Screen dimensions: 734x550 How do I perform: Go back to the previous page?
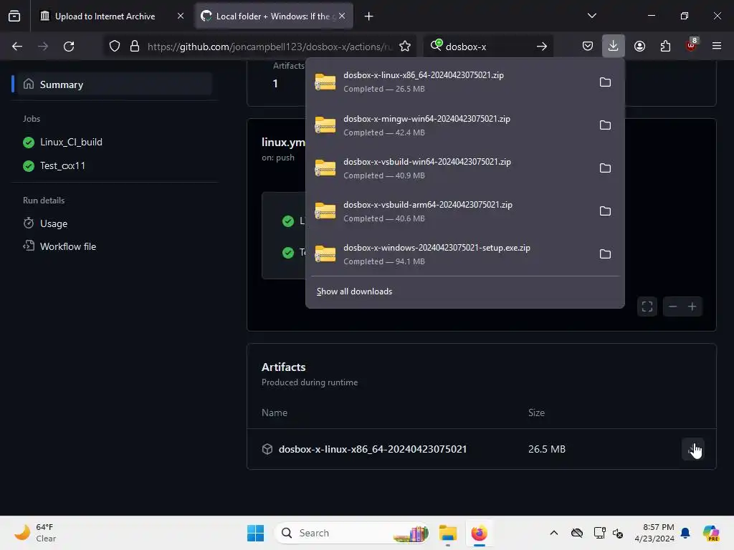point(17,47)
